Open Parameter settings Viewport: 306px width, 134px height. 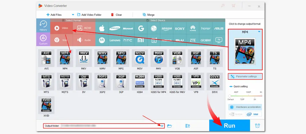point(245,76)
